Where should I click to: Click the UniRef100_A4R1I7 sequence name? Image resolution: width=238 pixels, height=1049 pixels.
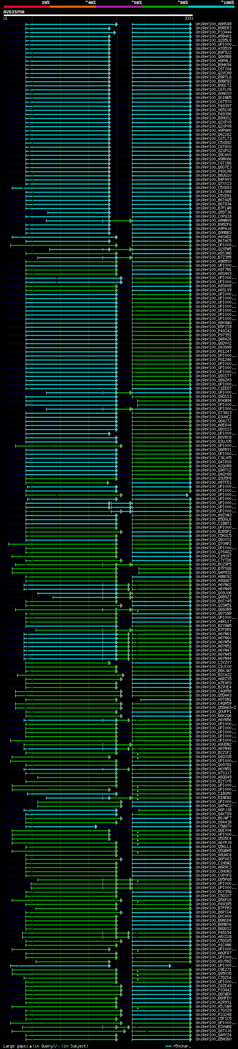point(213,622)
